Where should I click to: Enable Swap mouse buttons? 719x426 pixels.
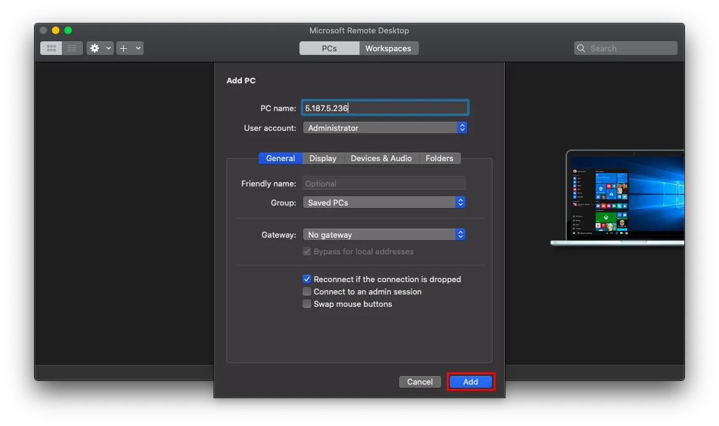click(307, 304)
